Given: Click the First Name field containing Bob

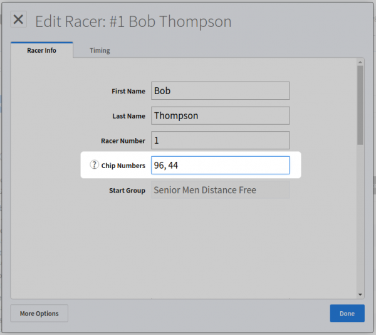Looking at the screenshot, I should (x=220, y=91).
